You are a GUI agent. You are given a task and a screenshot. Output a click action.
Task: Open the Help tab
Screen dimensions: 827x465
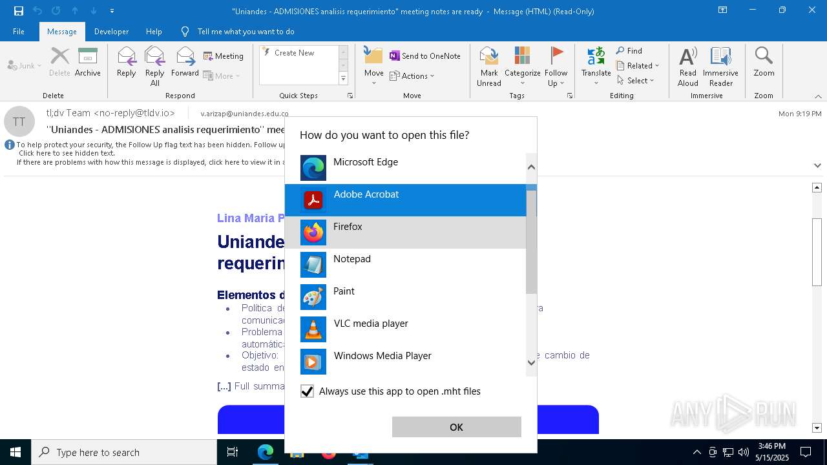pos(154,31)
